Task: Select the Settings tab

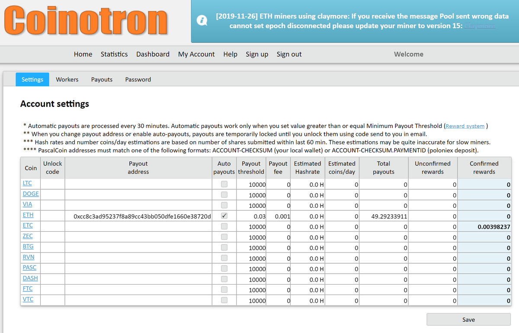Action: [32, 79]
